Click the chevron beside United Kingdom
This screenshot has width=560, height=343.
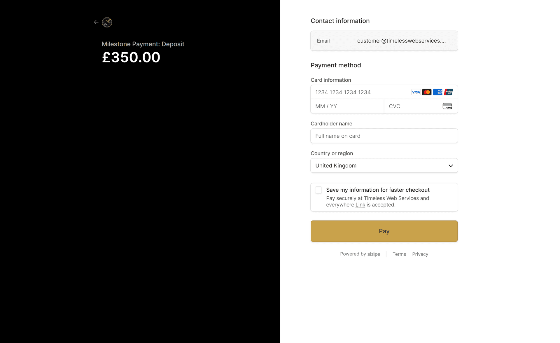tap(451, 165)
